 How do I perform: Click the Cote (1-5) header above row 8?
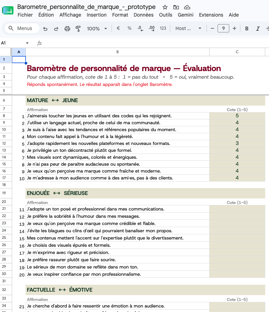point(237,110)
